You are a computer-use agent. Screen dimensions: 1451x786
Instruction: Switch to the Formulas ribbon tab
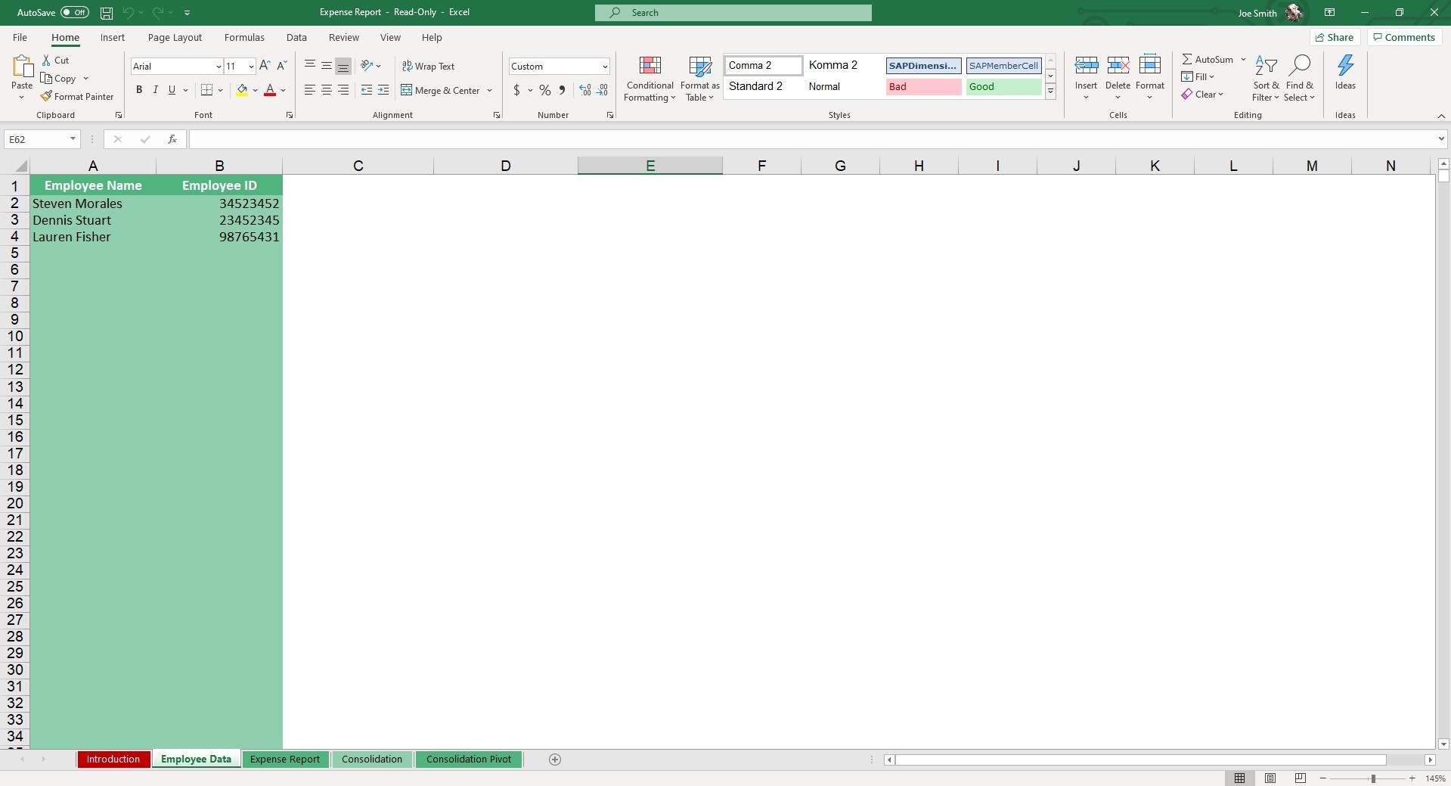[x=244, y=37]
